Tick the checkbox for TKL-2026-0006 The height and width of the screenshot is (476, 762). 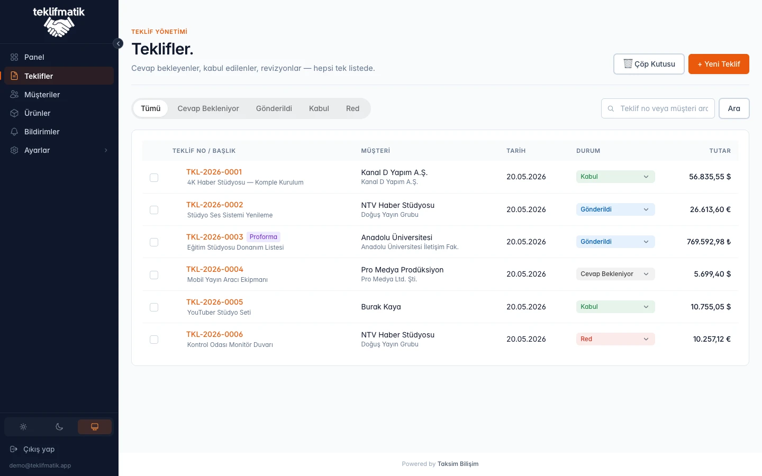(x=154, y=340)
